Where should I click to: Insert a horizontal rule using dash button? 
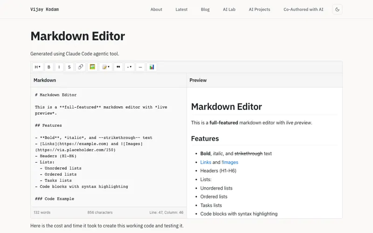click(140, 67)
